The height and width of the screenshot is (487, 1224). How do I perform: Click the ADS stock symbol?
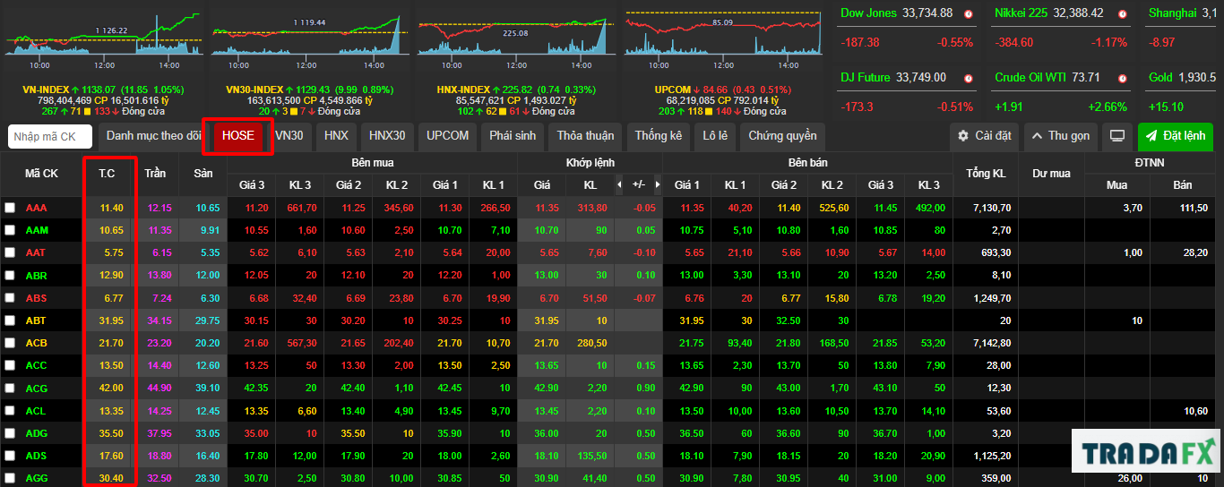37,456
